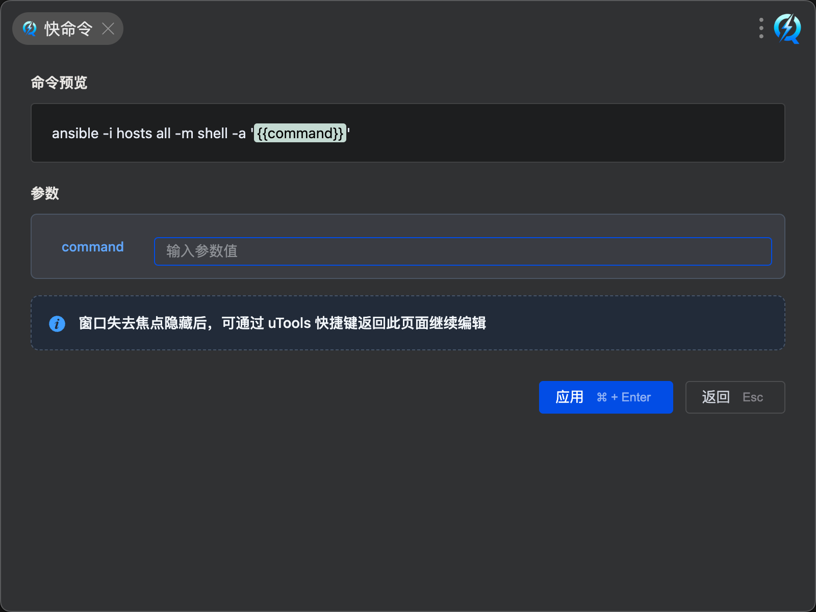Apply the command with 应用 button
The width and height of the screenshot is (816, 612).
569,397
